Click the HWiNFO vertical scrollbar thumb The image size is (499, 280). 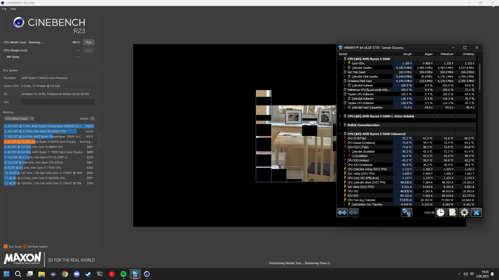480,77
